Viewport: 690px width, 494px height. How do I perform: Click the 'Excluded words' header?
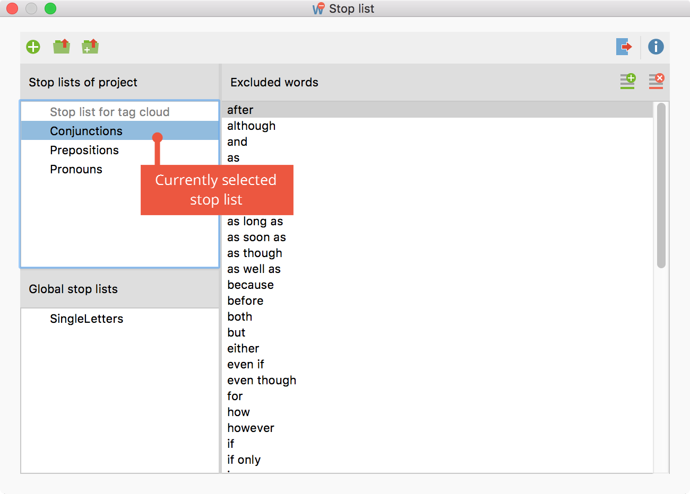click(x=274, y=82)
